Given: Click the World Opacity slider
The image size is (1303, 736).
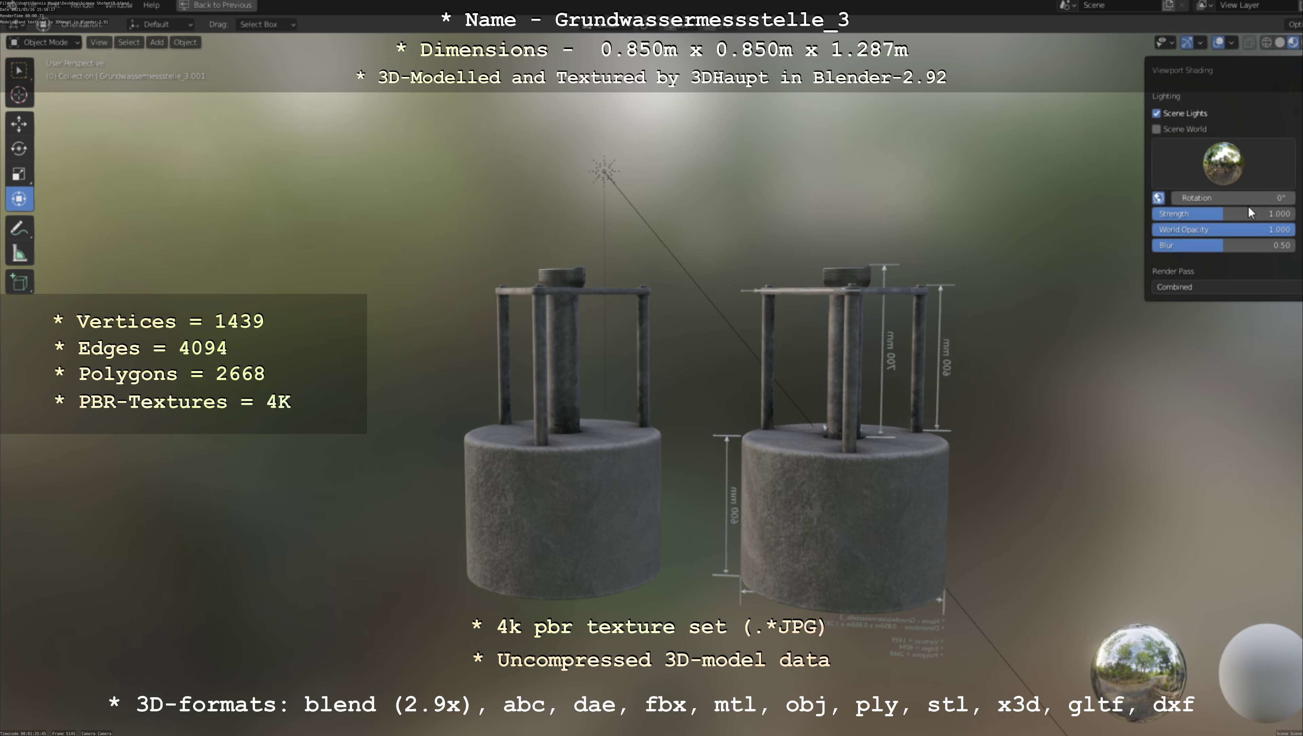Looking at the screenshot, I should click(x=1223, y=229).
